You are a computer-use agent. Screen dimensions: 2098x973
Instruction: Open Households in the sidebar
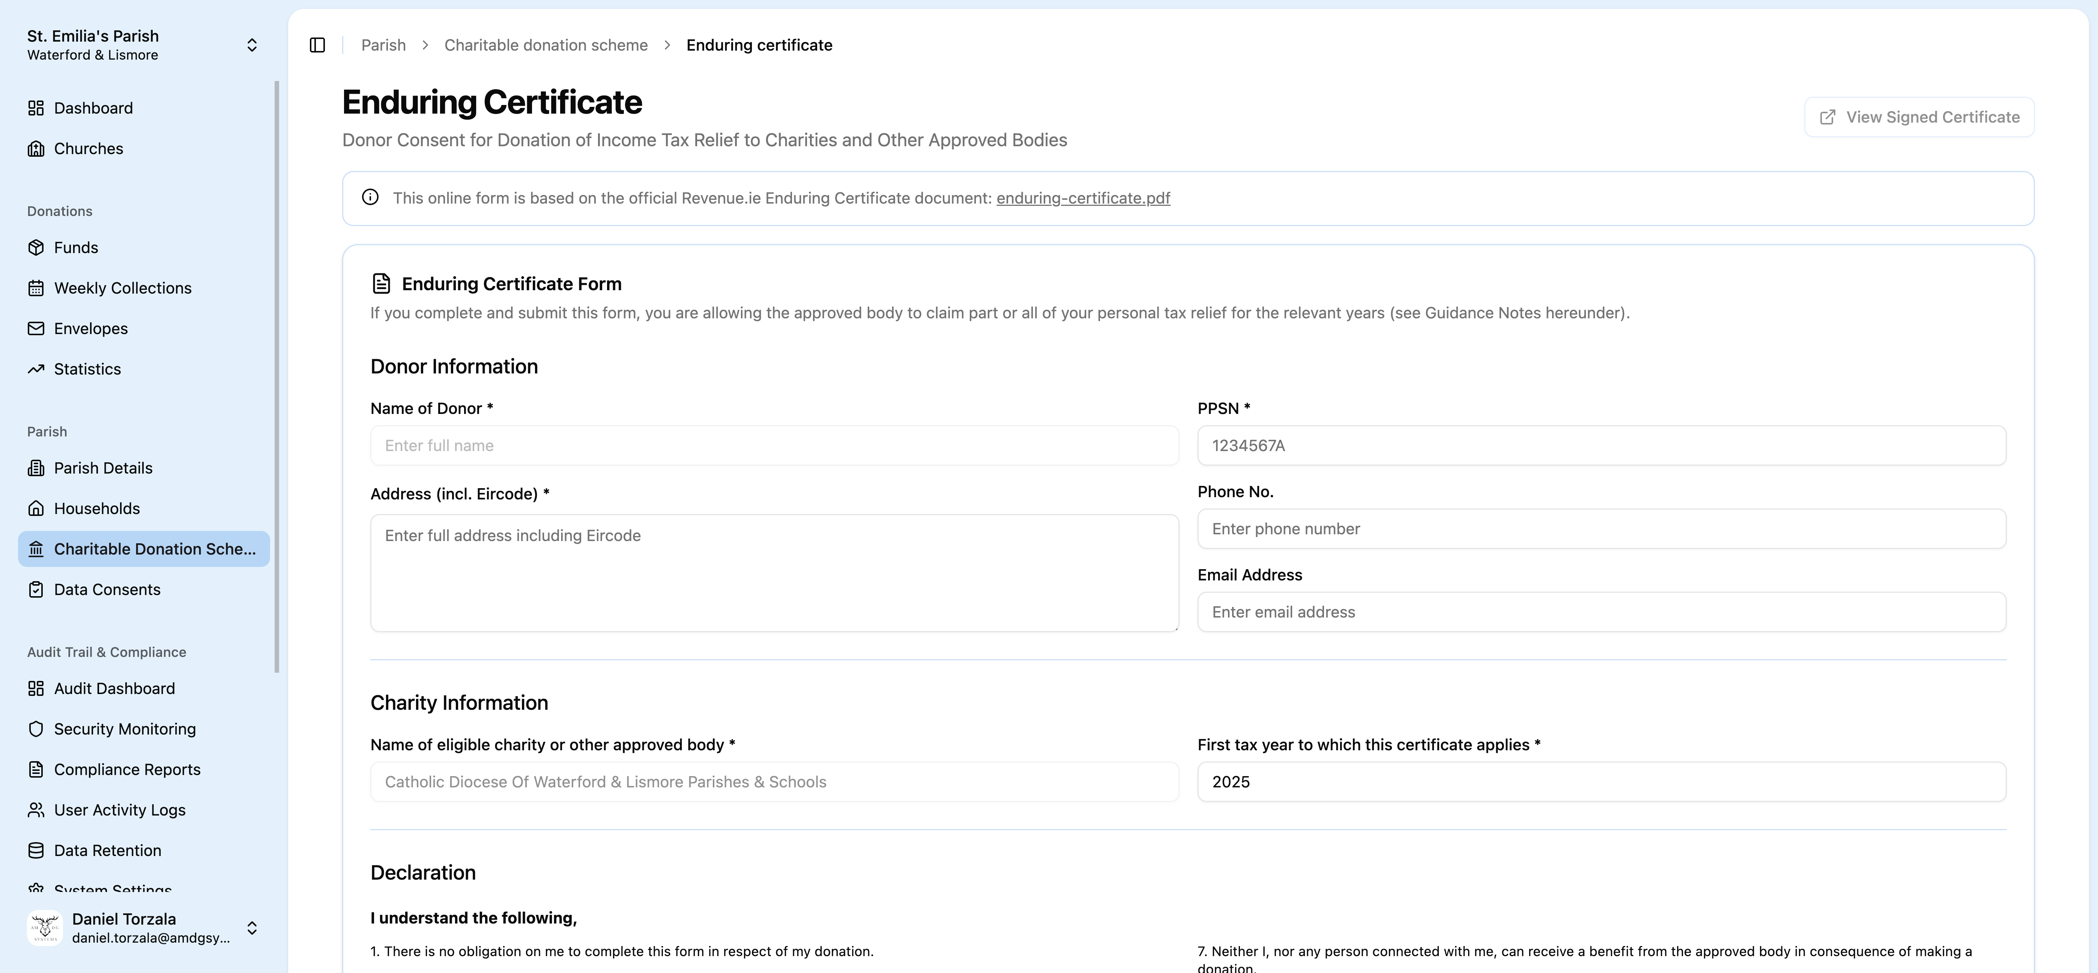pyautogui.click(x=97, y=508)
